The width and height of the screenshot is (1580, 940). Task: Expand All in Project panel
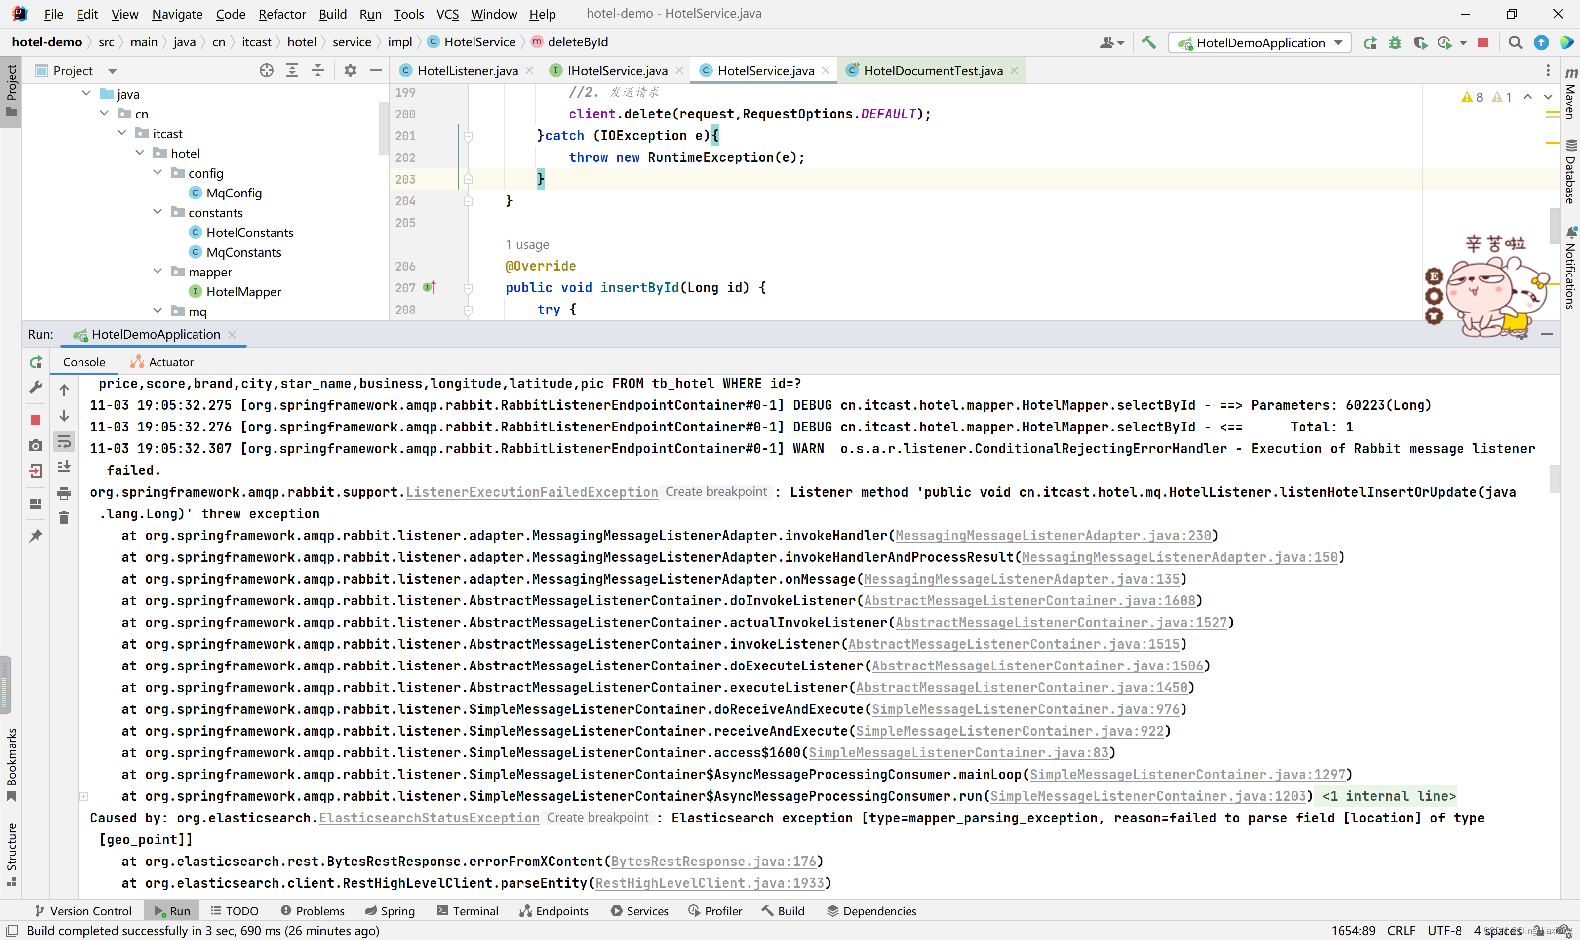coord(292,70)
